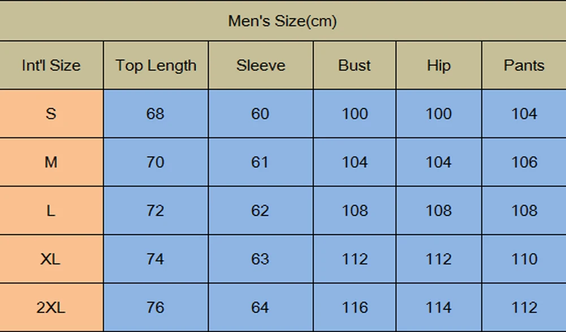Click the M size row label
This screenshot has height=332, width=566.
pyautogui.click(x=51, y=162)
